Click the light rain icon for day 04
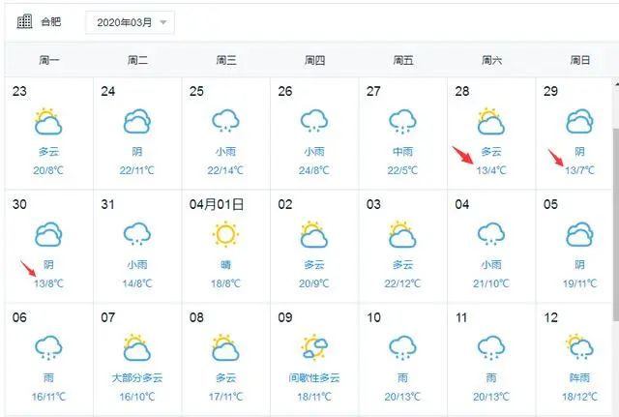Screen dimensions: 619x417 pyautogui.click(x=491, y=234)
